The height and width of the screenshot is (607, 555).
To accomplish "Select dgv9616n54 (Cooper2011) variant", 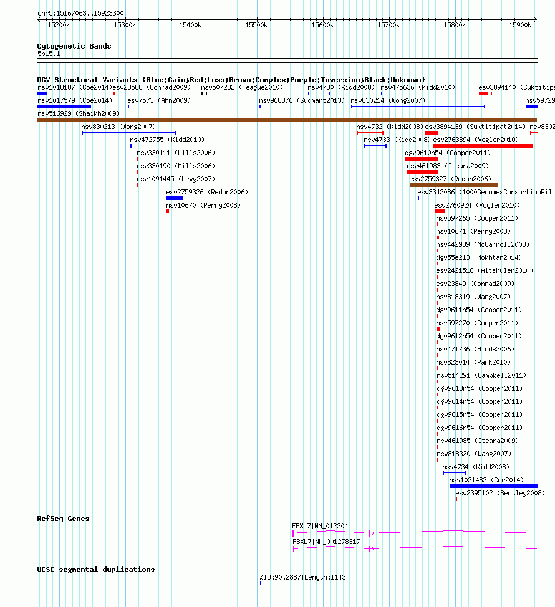I will pos(480,428).
